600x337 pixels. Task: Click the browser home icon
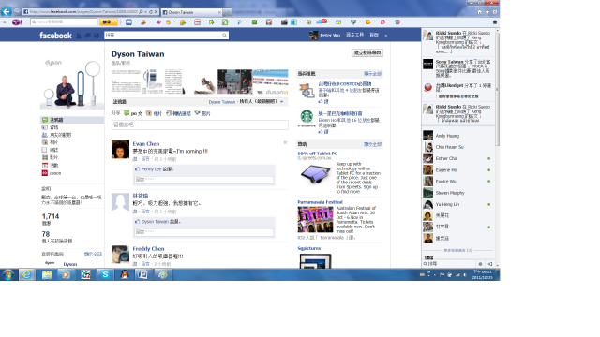click(479, 12)
